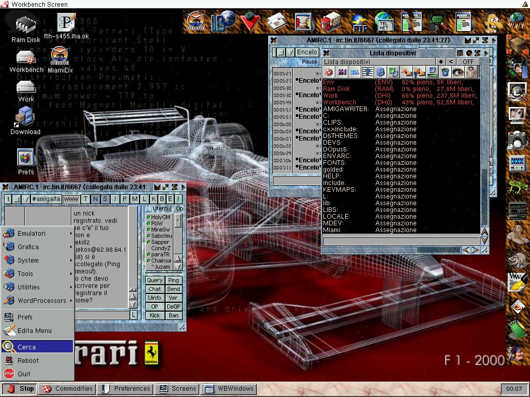Launch MiamiDx from the desktop

(60, 60)
